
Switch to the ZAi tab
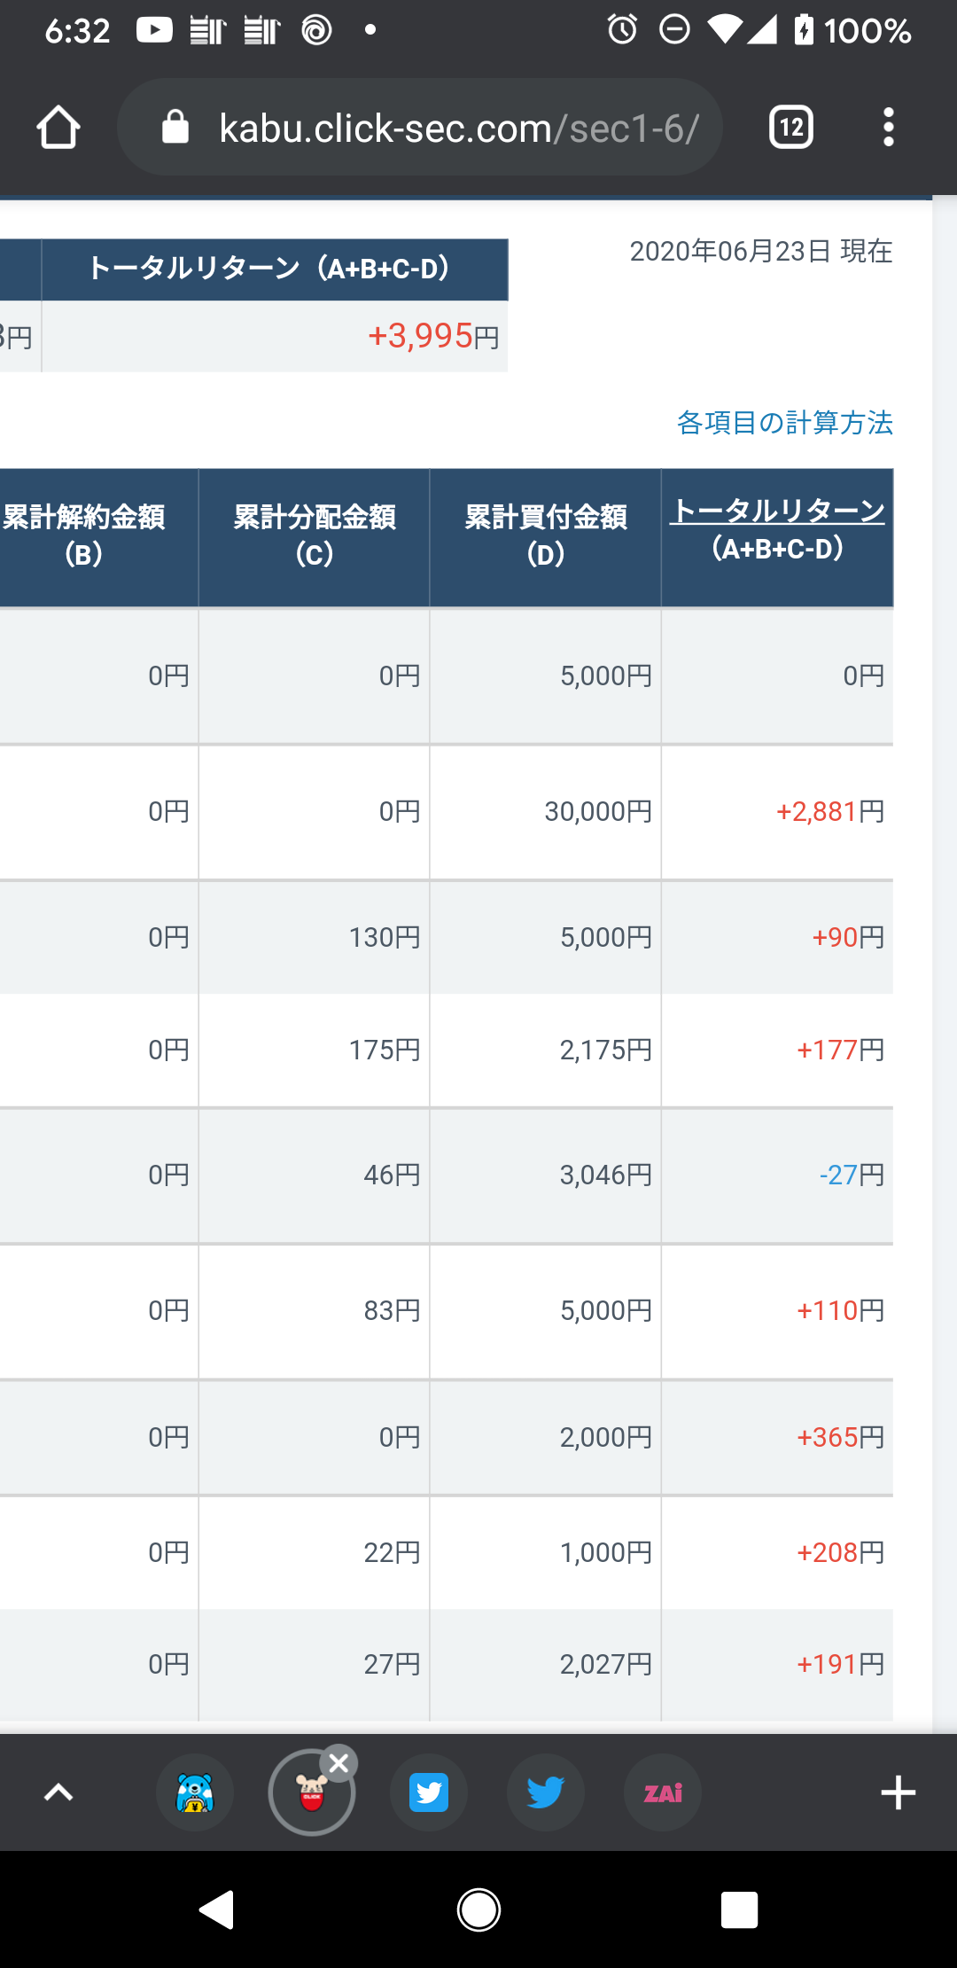(663, 1792)
